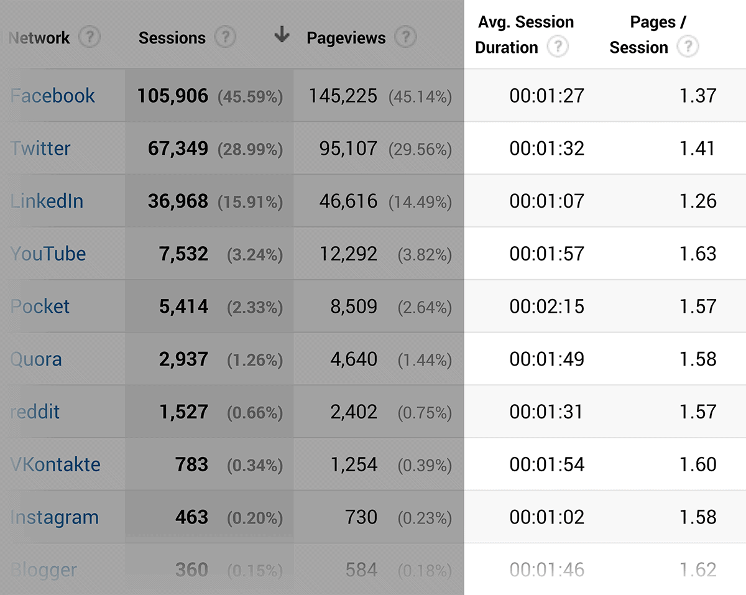Open the YouTube network link
The height and width of the screenshot is (595, 746).
pos(48,254)
